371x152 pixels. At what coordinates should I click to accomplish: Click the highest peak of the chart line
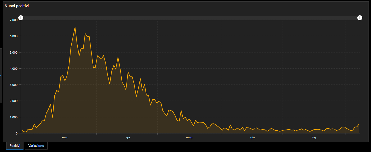75,27
